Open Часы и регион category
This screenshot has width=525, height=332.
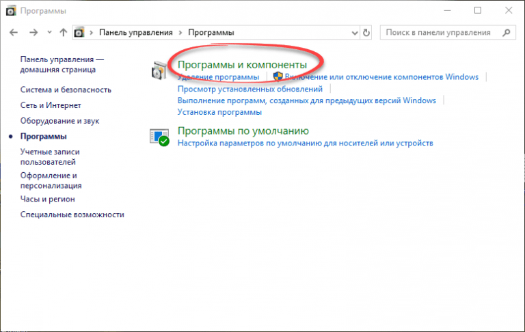[x=48, y=199]
